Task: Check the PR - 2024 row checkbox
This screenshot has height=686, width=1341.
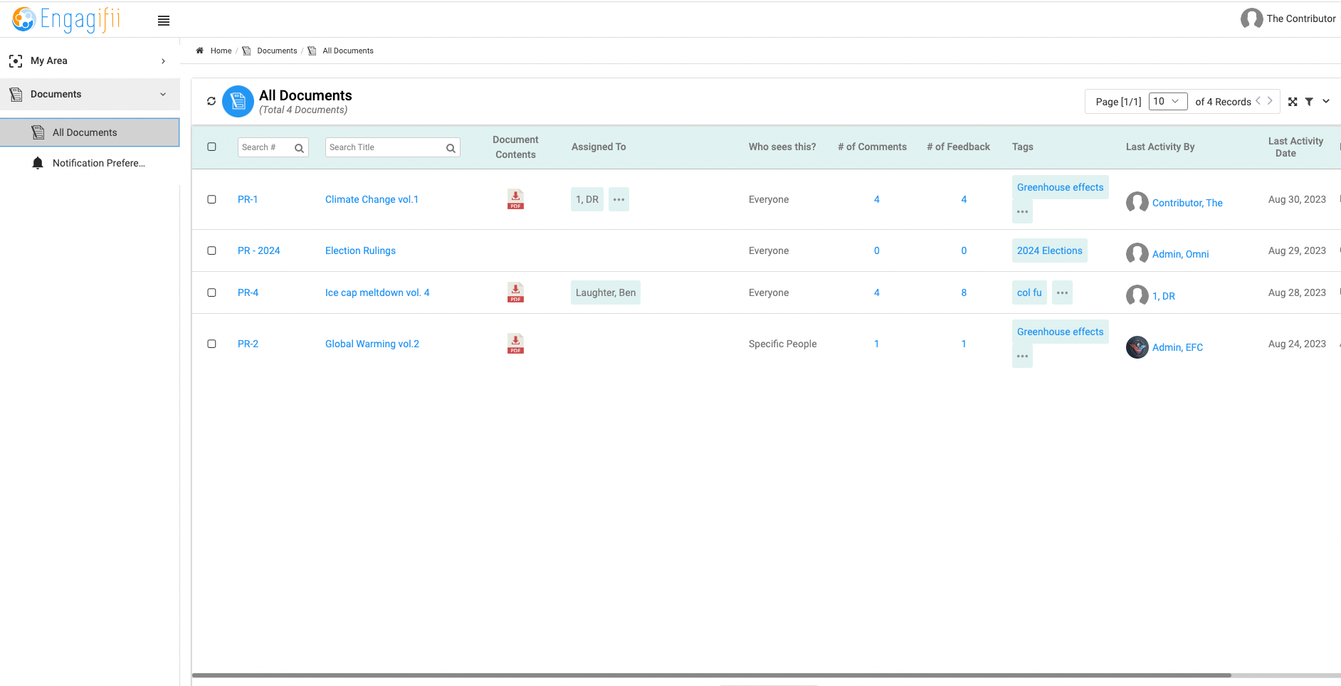Action: click(x=211, y=250)
